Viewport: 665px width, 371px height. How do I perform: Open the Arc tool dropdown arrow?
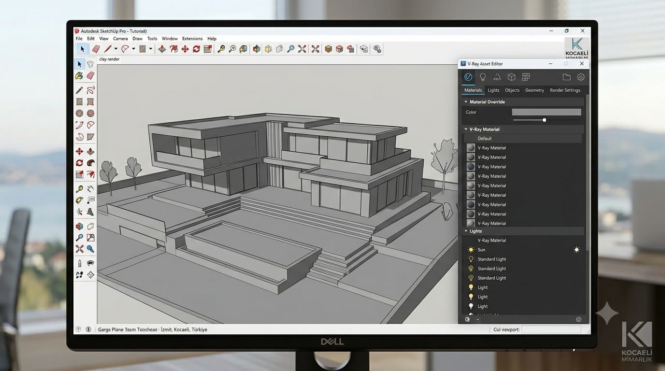133,49
